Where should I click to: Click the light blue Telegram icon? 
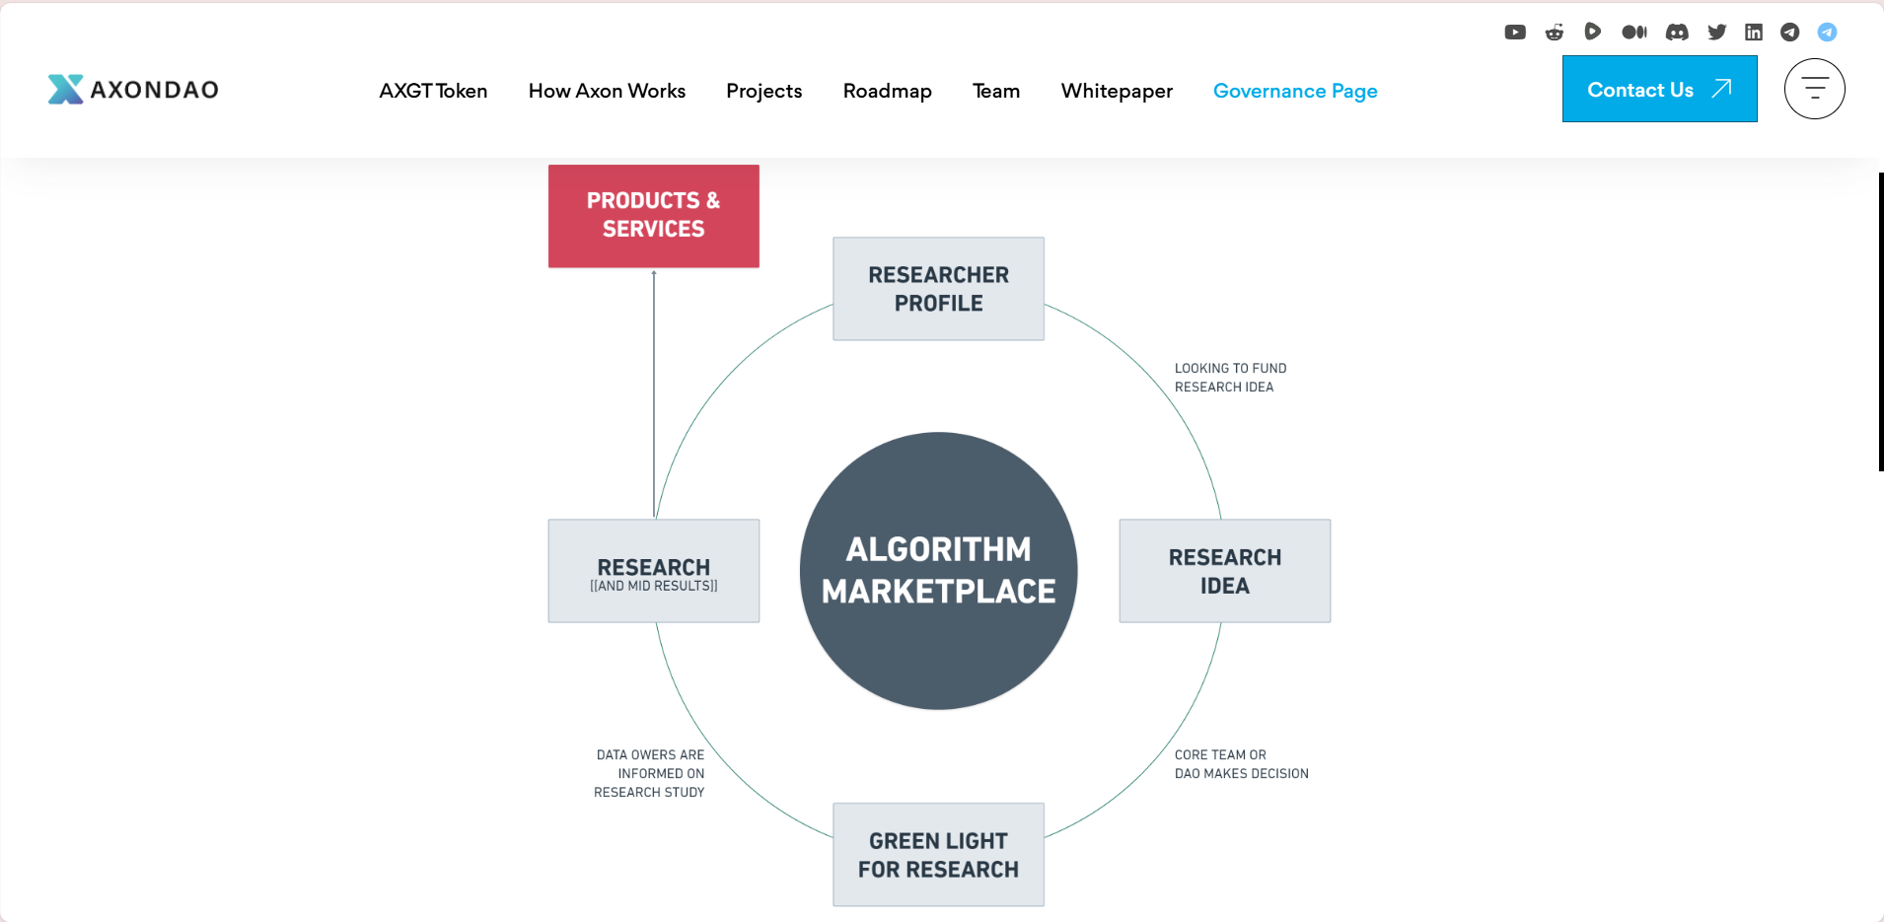(1828, 33)
